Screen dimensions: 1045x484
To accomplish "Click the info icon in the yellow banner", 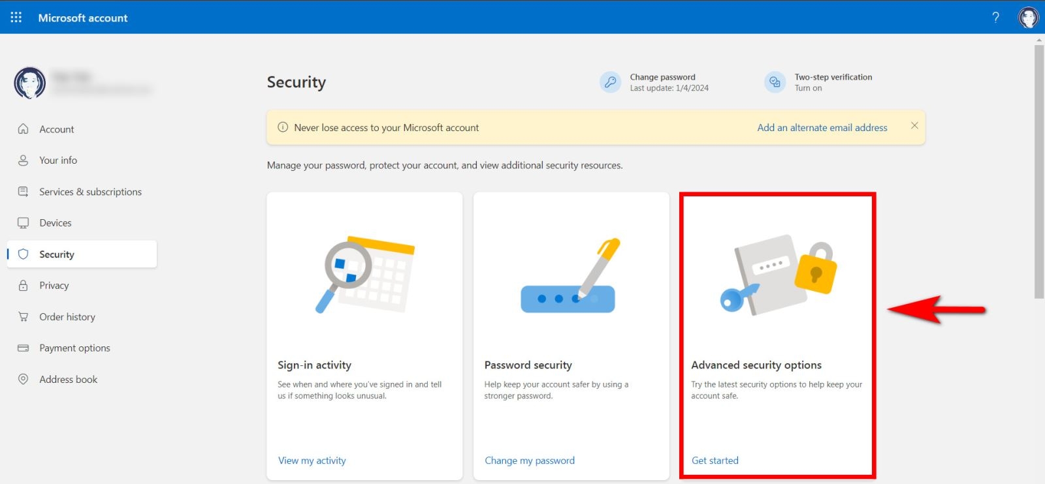I will pos(283,127).
